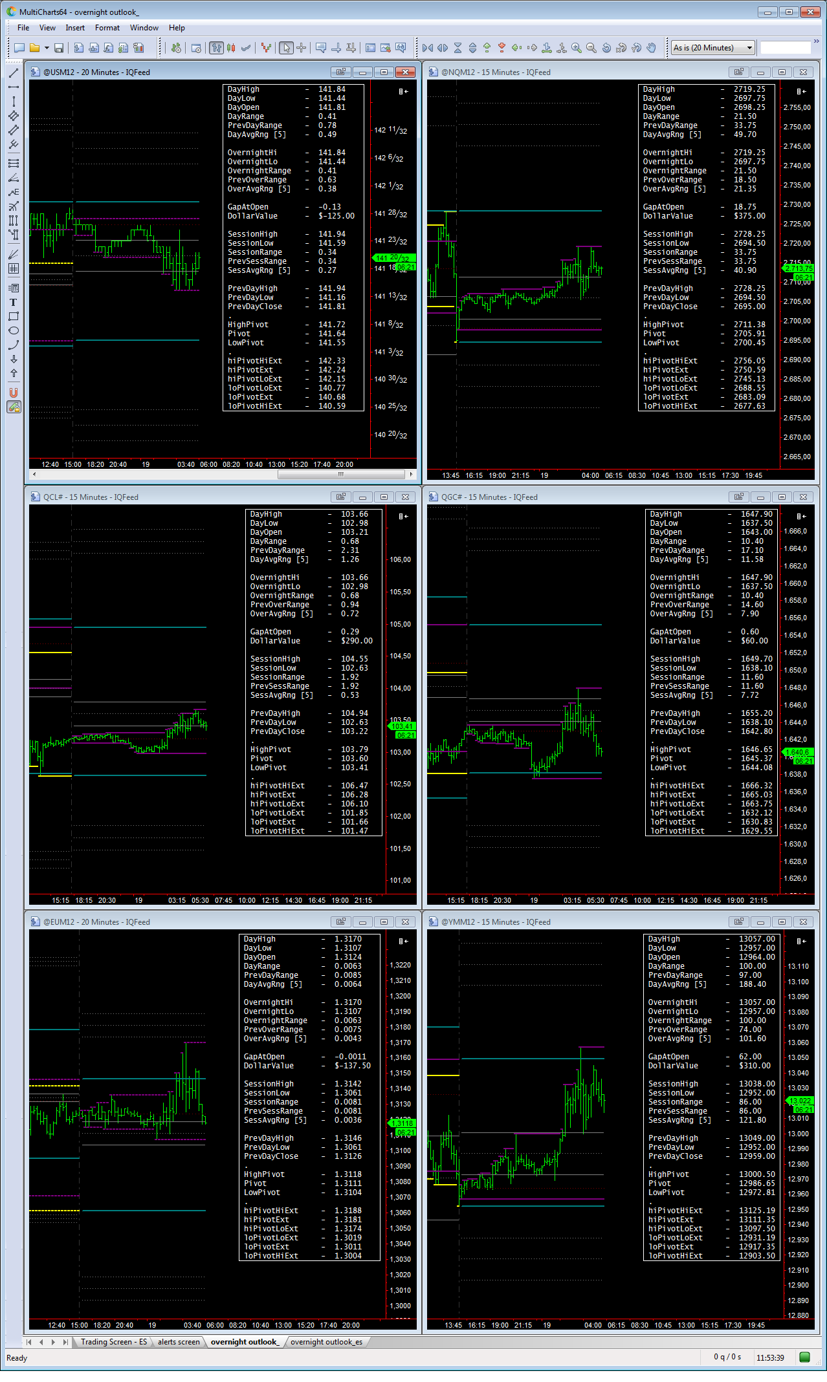The height and width of the screenshot is (1382, 827).
Task: Select the Text drawing tool
Action: point(14,302)
